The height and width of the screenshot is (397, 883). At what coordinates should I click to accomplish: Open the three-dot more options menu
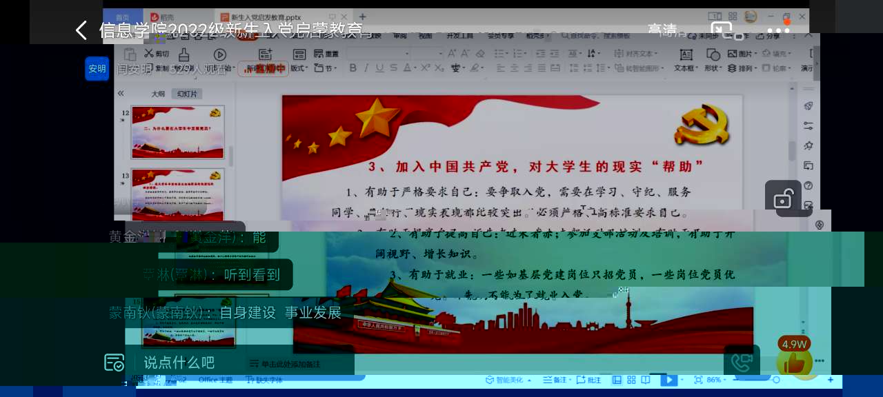(778, 31)
